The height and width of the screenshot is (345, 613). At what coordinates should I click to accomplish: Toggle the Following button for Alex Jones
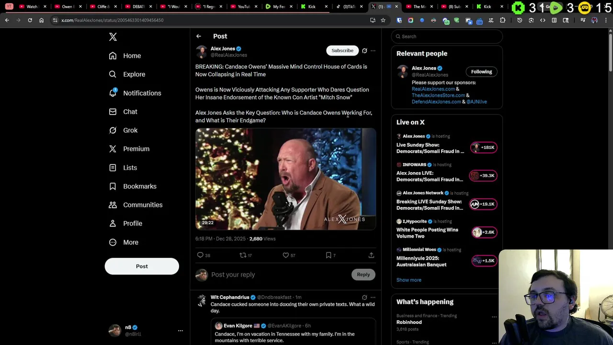pyautogui.click(x=481, y=72)
